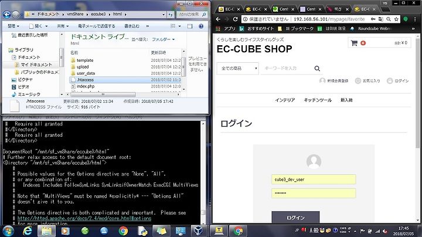Open VirtualBox taskbar icon
The height and width of the screenshot is (237, 422).
point(198,231)
